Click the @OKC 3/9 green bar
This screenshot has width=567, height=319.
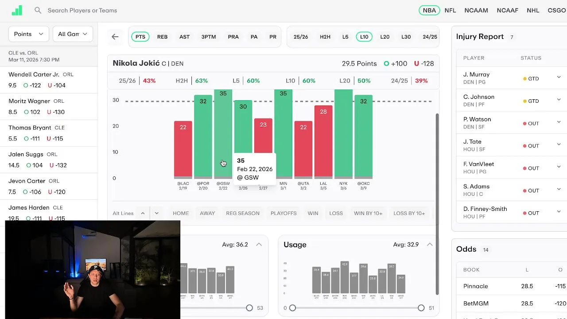[363, 136]
